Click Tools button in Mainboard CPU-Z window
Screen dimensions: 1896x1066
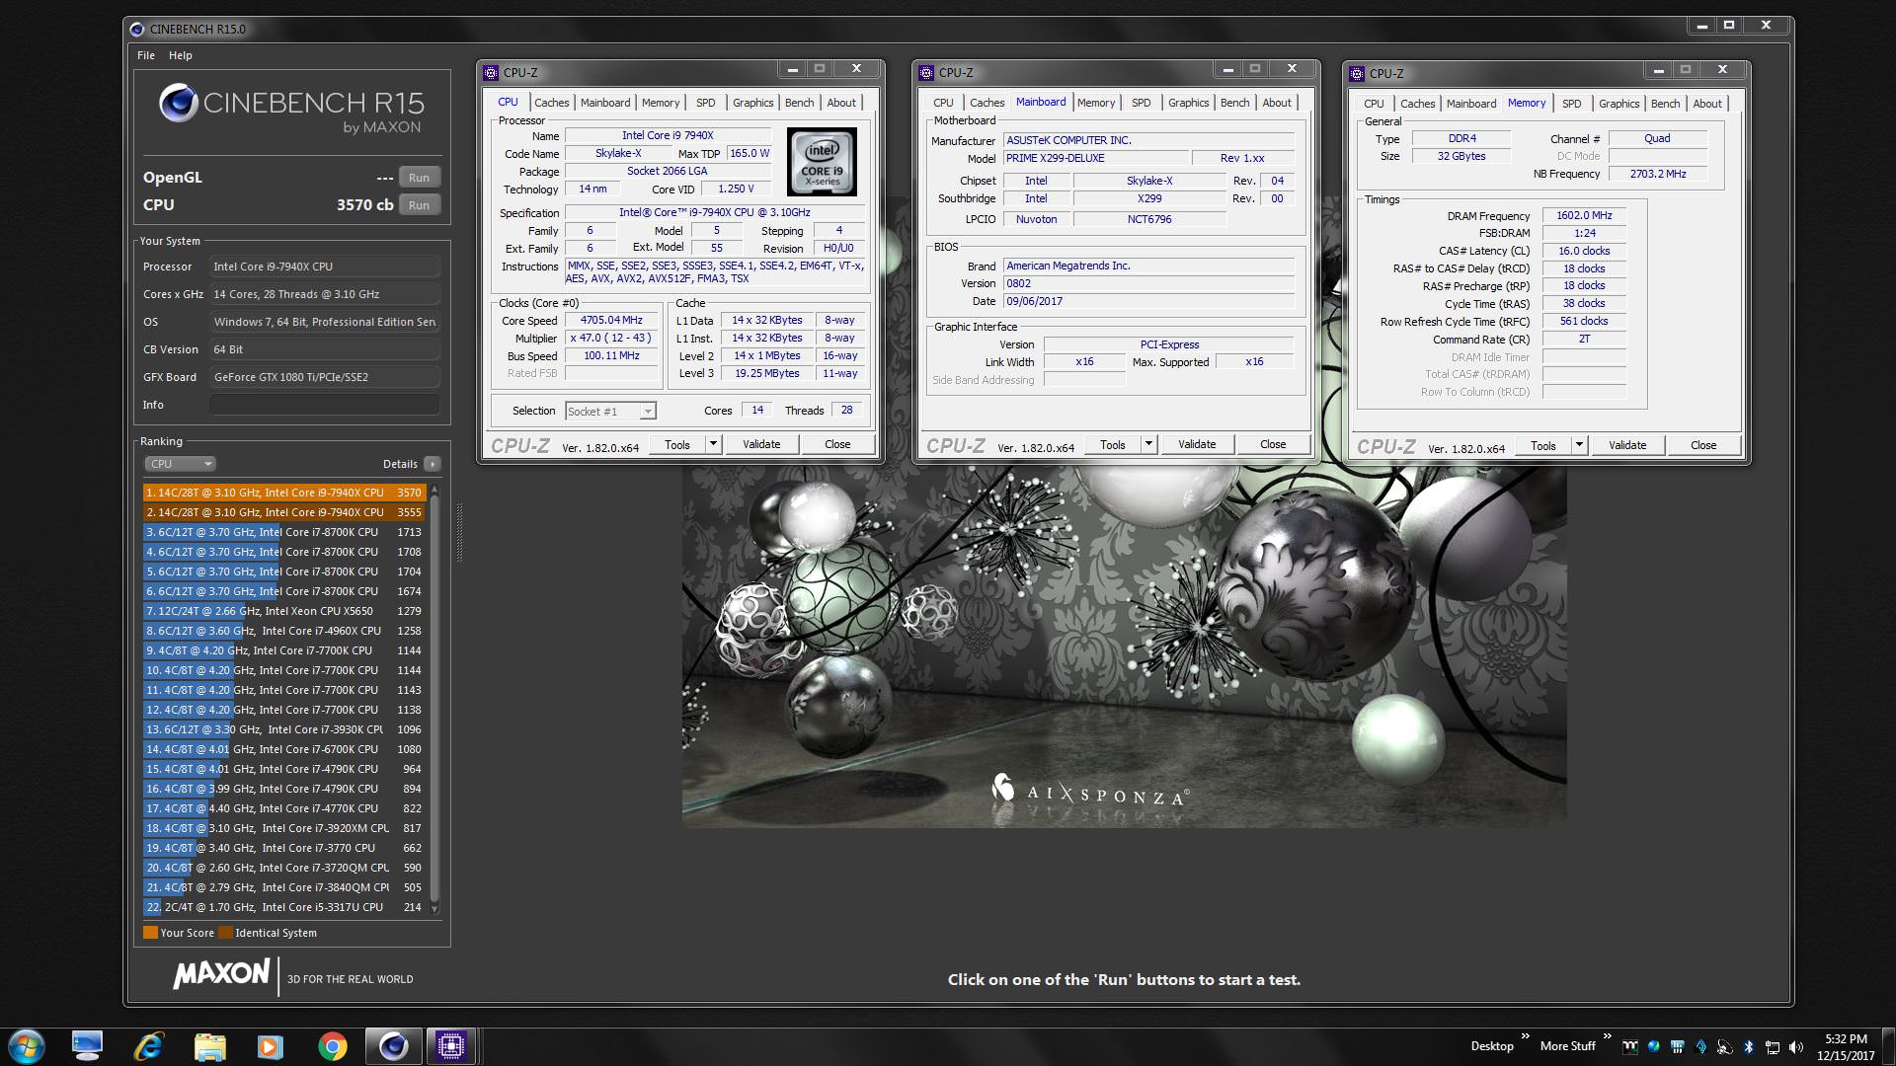tap(1113, 445)
